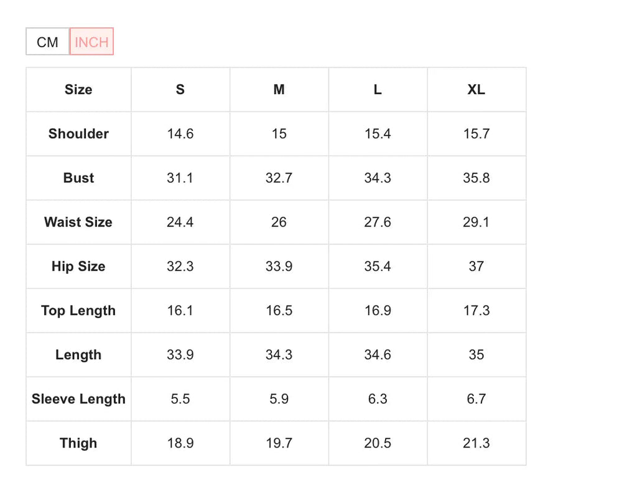
Task: Click the Sleeve Length row label
Action: coord(78,399)
